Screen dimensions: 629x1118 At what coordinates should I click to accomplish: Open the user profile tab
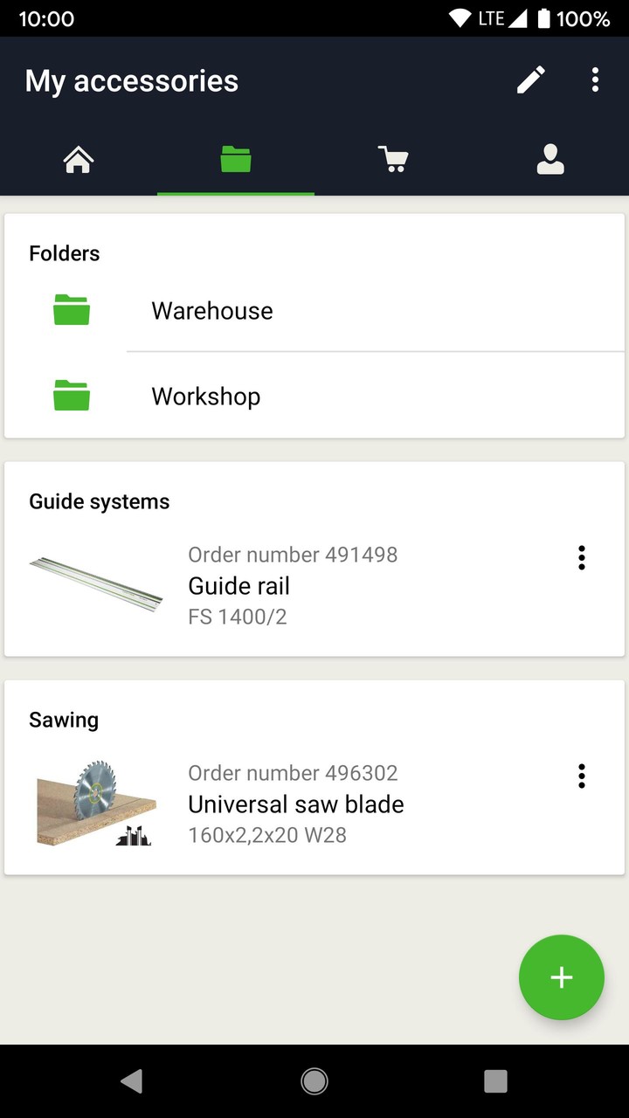[550, 160]
